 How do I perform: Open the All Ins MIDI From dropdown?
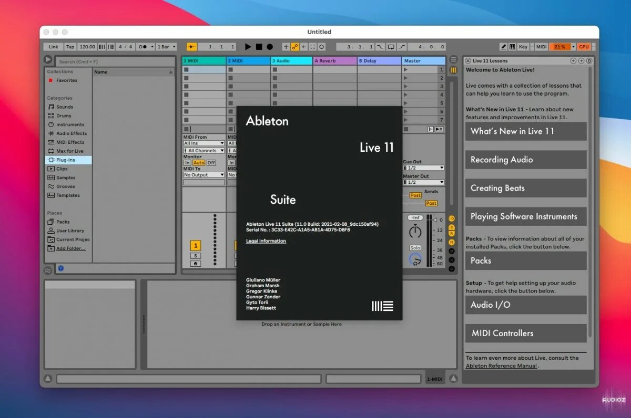[204, 143]
